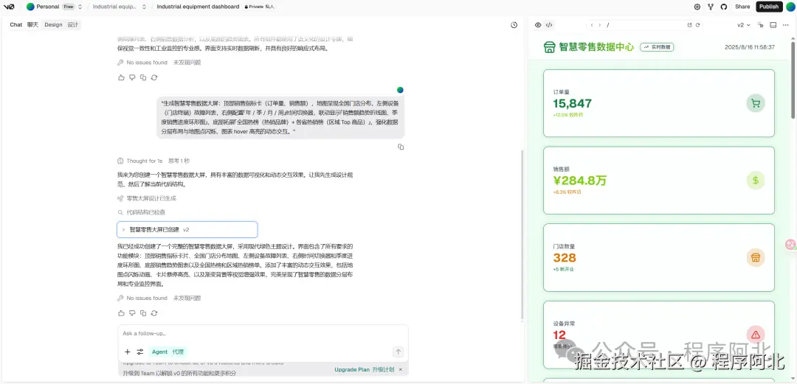Screen dimensions: 797x384
Task: Open the preview more options menu
Action: [787, 25]
